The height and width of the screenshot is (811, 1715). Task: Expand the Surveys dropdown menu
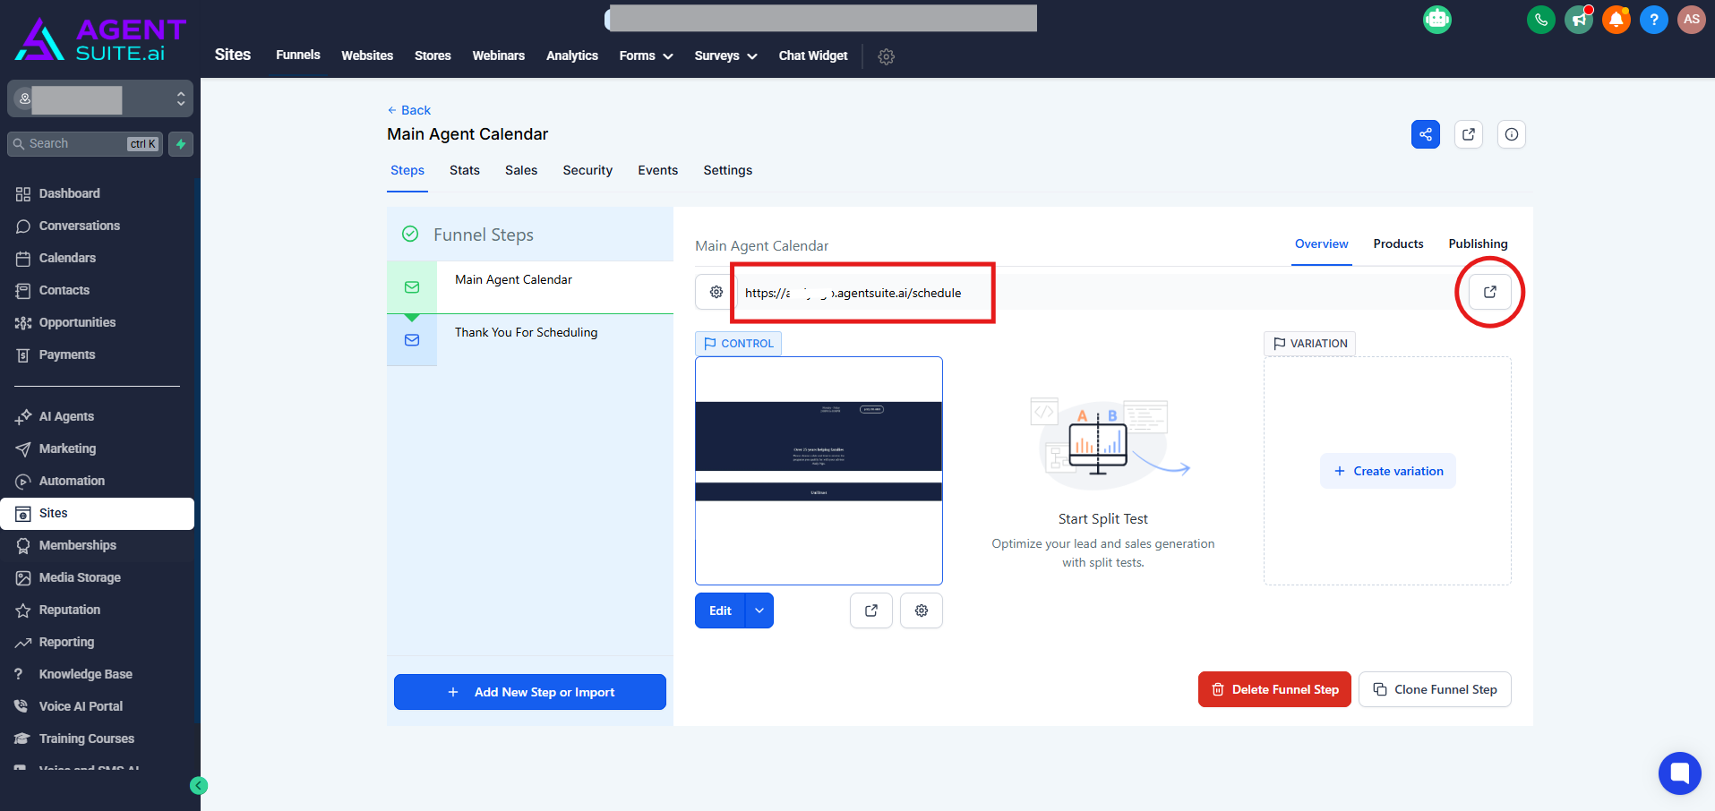pyautogui.click(x=725, y=55)
